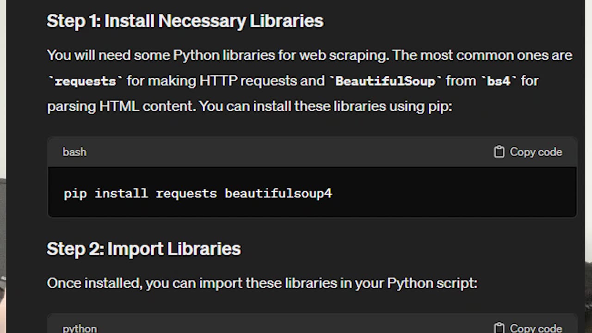Viewport: 592px width, 333px height.
Task: Click the line 'parsing HTML content. You can install'
Action: pos(249,106)
